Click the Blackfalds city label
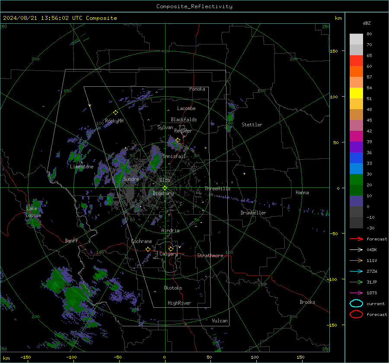 [184, 120]
